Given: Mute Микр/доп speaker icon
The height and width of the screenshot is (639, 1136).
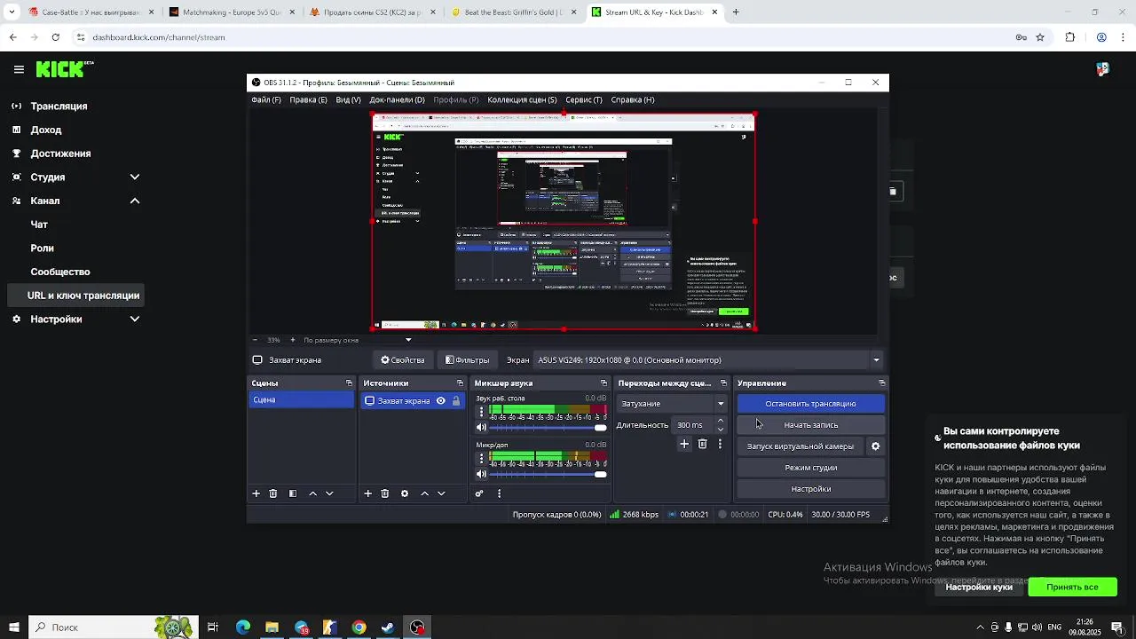Looking at the screenshot, I should tap(482, 475).
